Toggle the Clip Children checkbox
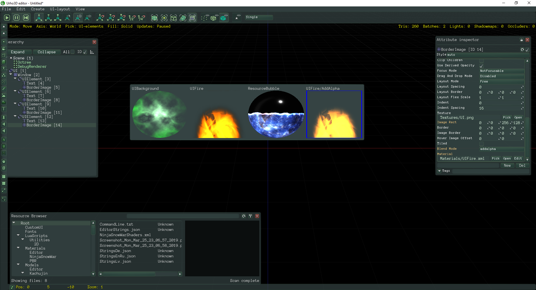The width and height of the screenshot is (536, 290). tap(482, 61)
